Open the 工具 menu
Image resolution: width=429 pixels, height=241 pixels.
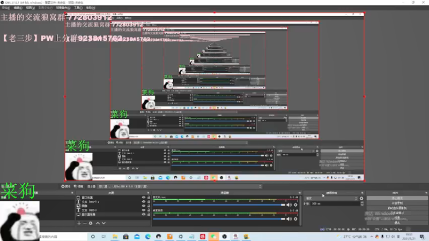coord(78,8)
